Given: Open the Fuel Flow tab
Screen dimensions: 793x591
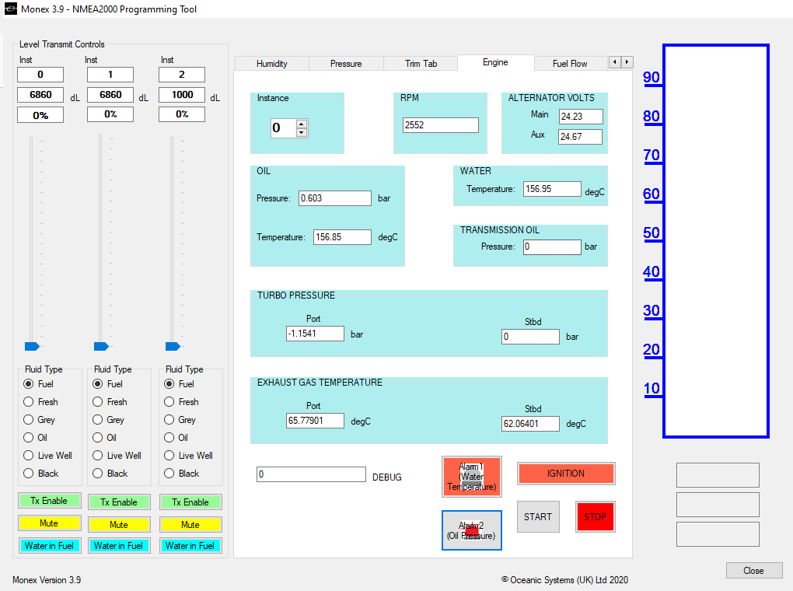Looking at the screenshot, I should [570, 64].
